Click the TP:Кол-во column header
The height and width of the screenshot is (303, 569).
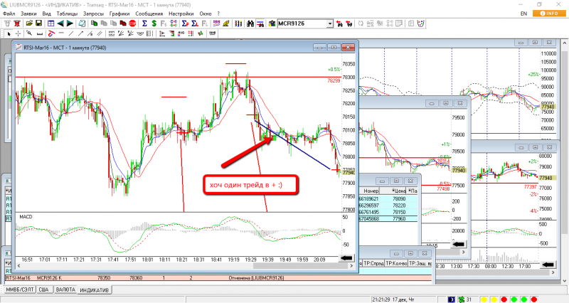(x=396, y=263)
